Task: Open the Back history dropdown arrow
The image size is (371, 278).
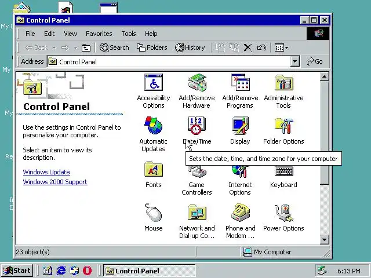Action: [x=54, y=48]
